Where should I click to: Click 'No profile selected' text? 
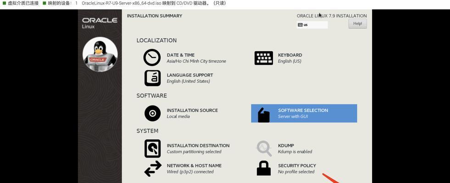296,172
